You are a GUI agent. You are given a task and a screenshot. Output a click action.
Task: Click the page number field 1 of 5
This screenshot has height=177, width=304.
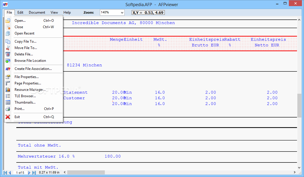point(20,173)
